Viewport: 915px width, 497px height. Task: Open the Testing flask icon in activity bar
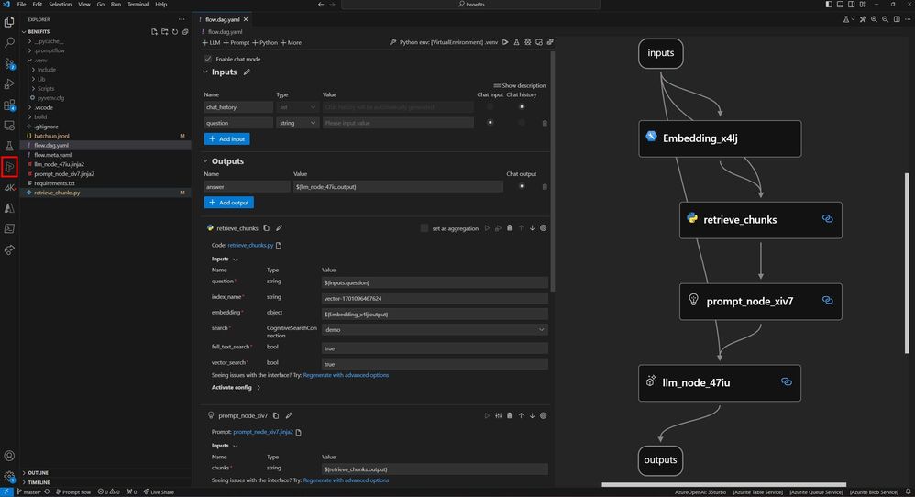(x=9, y=146)
